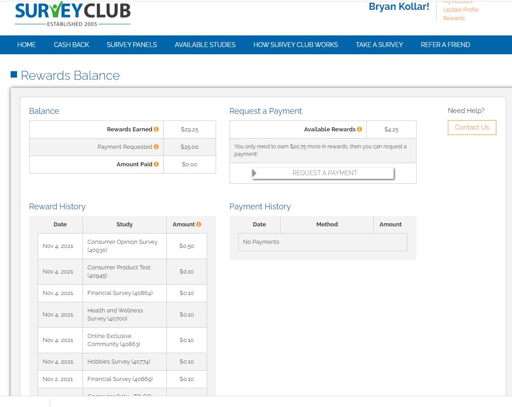
Task: Select How Survey Club Works
Action: coord(295,45)
